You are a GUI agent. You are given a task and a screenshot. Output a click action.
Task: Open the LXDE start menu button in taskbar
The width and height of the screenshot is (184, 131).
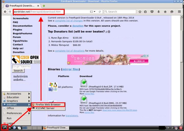click(x=5, y=128)
